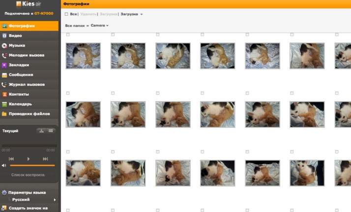Viewport: 351px width, 212px height.
Task: Click the track progress bar
Action: (29, 146)
